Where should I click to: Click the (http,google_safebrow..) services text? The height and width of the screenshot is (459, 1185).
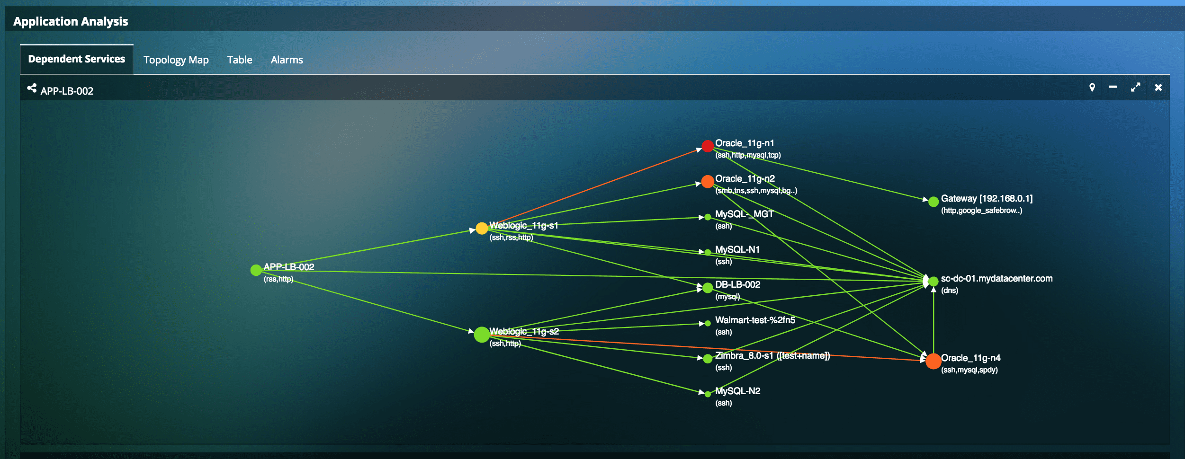[981, 211]
